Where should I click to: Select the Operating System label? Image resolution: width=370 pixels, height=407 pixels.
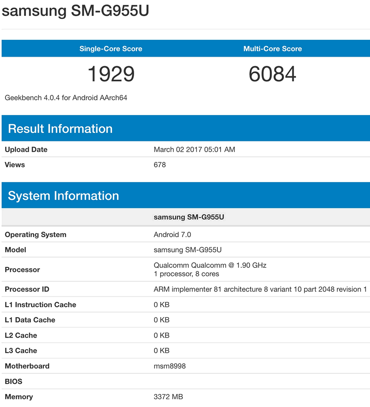click(36, 234)
